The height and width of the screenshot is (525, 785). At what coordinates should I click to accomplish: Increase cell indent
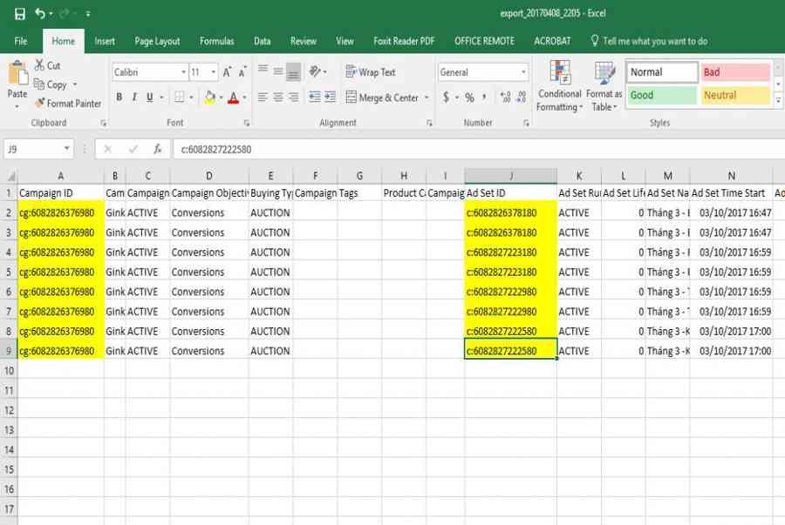(x=330, y=97)
